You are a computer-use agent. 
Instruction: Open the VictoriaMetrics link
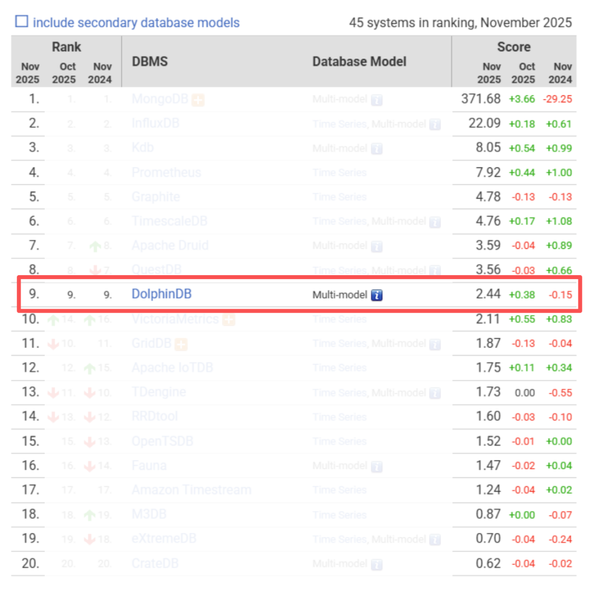[175, 319]
